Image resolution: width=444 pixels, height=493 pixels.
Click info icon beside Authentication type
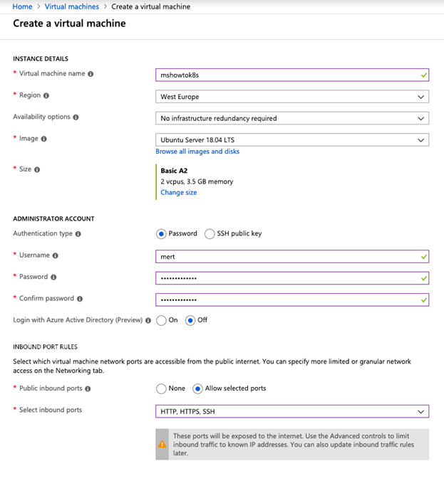(x=78, y=234)
